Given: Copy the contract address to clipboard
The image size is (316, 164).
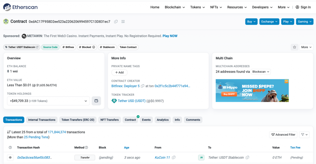Looking at the screenshot, I should (x=116, y=22).
